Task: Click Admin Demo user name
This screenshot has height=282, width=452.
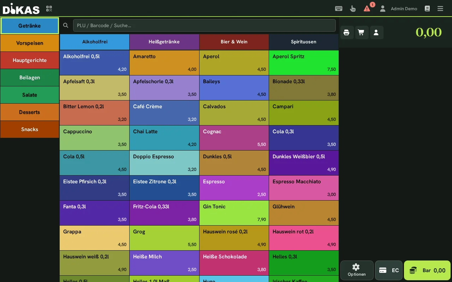Action: pos(404,8)
